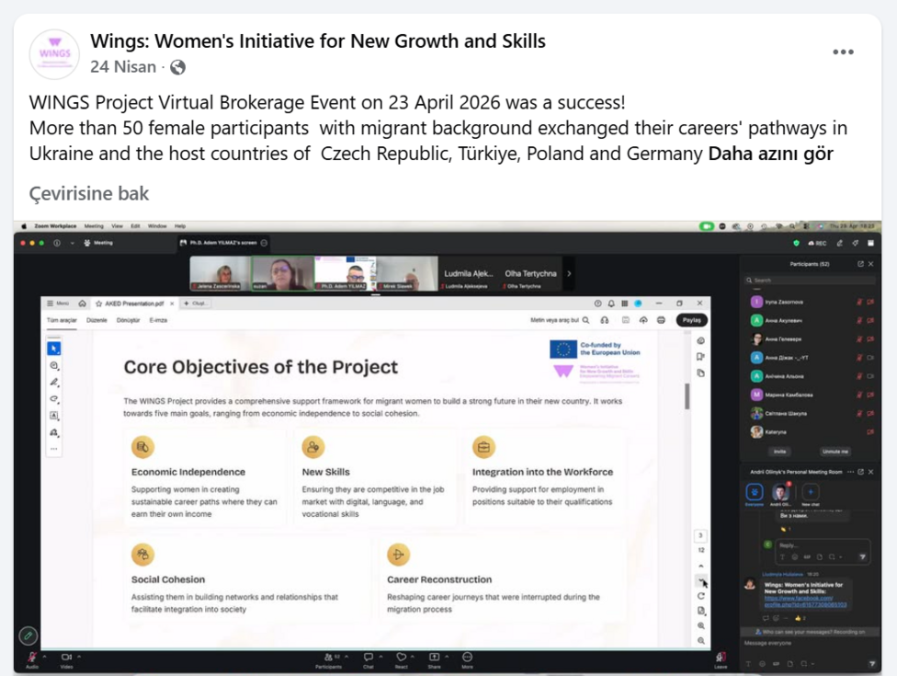
Task: Zoom in on the PDF page
Action: [701, 625]
